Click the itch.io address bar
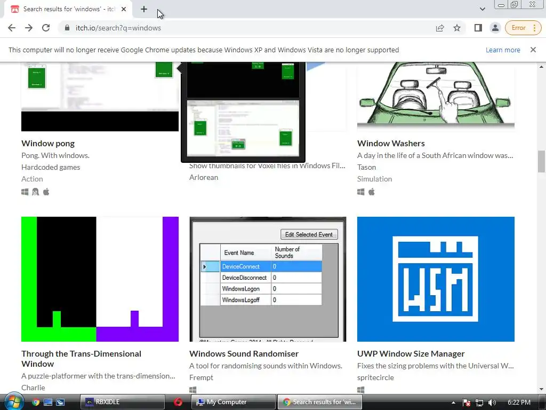Viewport: 546px width, 410px height. (x=244, y=28)
